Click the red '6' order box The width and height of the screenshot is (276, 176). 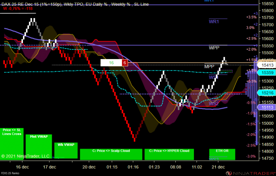(x=125, y=63)
